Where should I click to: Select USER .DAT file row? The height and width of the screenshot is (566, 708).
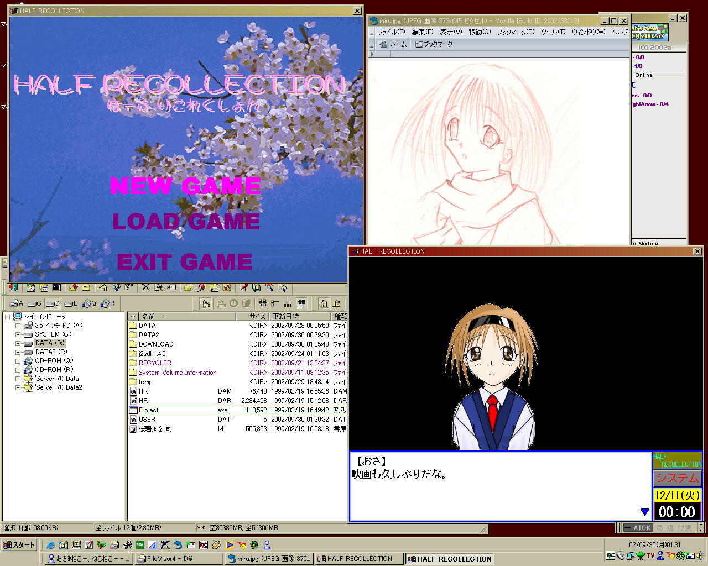point(238,420)
